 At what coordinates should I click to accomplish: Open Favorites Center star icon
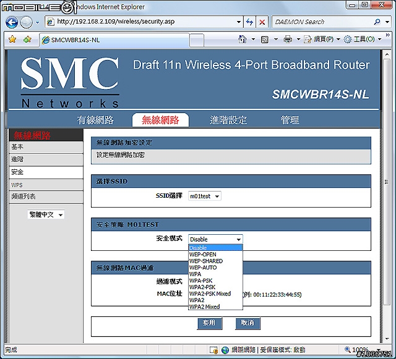[x=12, y=40]
